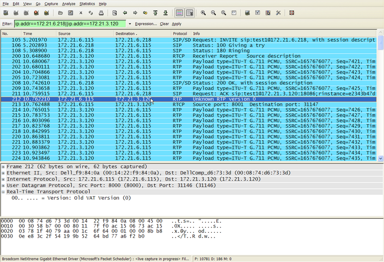The image size is (384, 262).
Task: Open the Statistics menu
Action: click(x=87, y=4)
